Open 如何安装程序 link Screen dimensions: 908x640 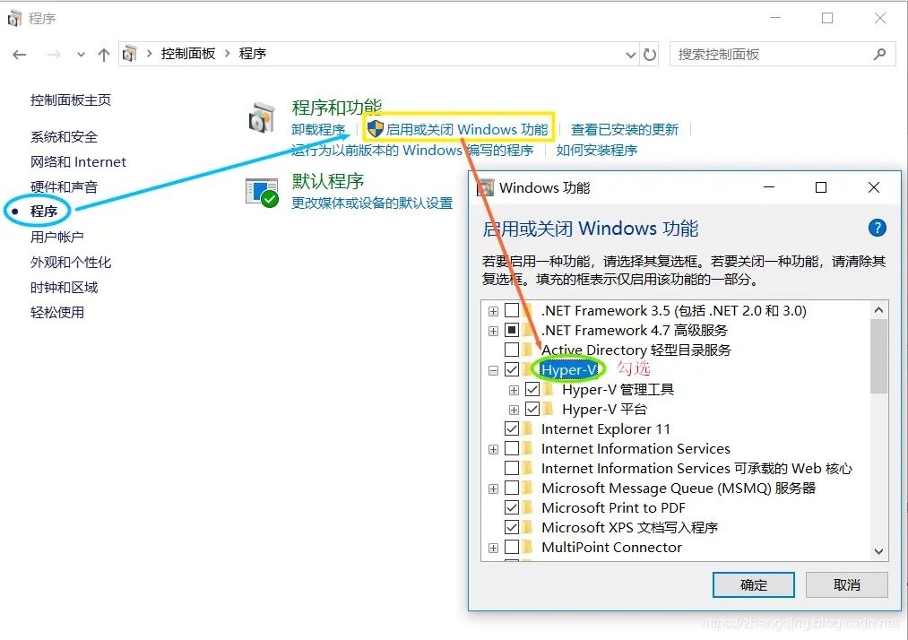click(x=596, y=151)
